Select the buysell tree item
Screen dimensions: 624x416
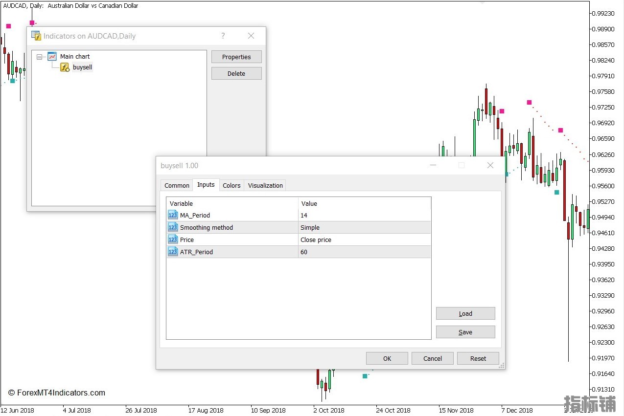pos(82,67)
